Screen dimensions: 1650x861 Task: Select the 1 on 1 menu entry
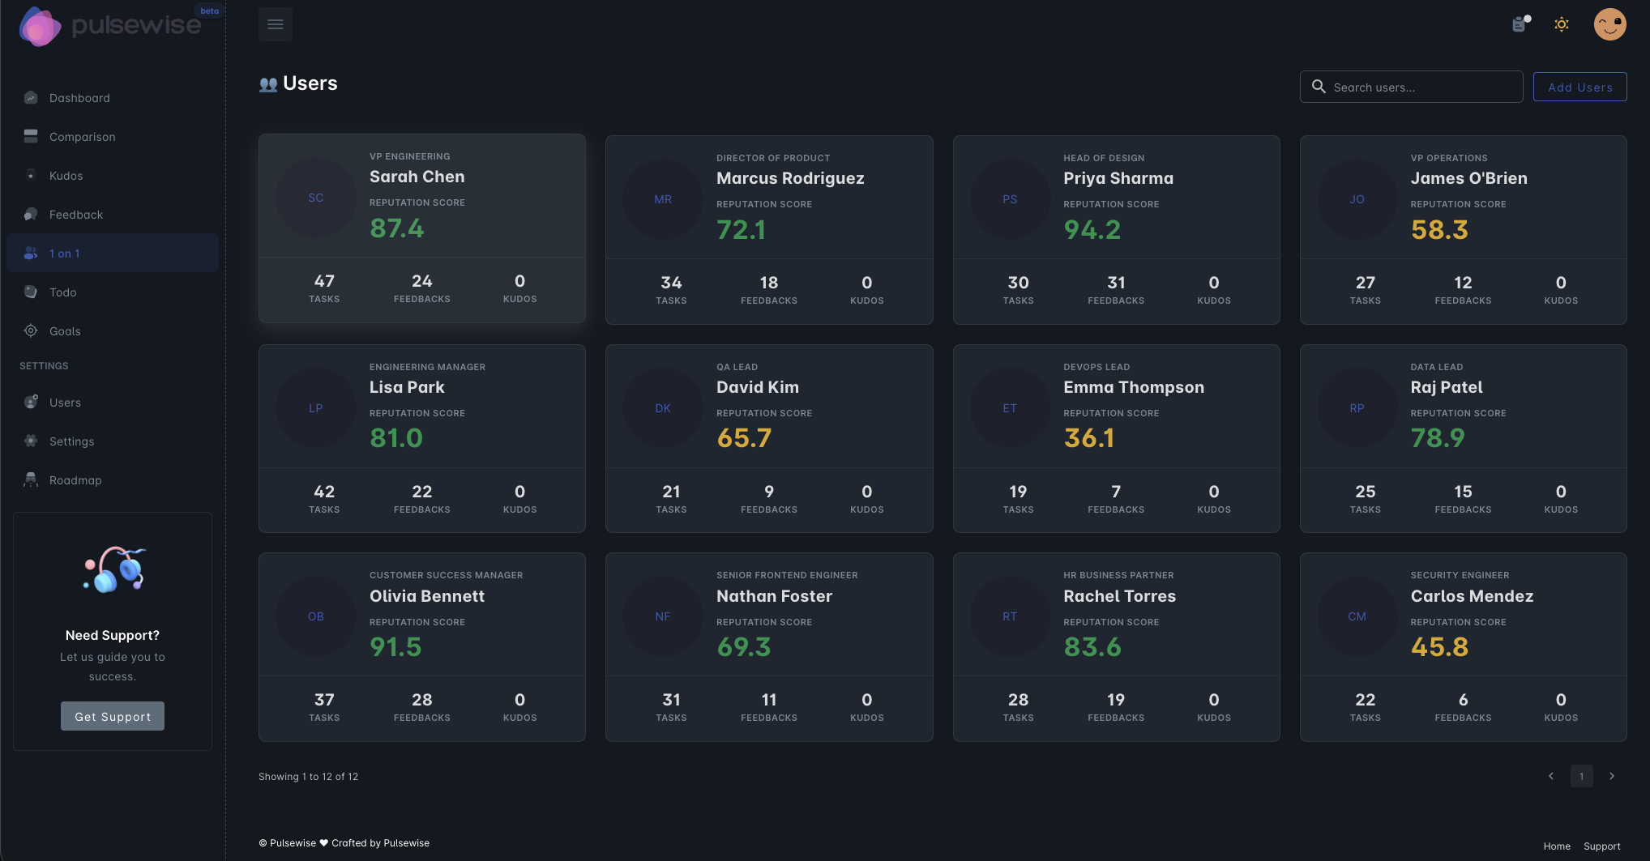pyautogui.click(x=64, y=253)
